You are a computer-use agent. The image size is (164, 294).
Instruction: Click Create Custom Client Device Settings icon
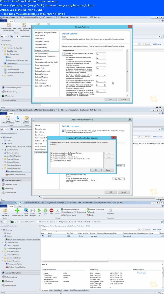pyautogui.click(x=9, y=25)
